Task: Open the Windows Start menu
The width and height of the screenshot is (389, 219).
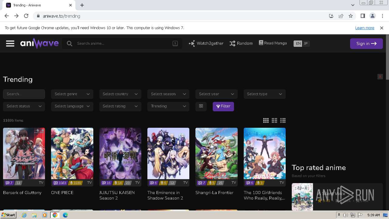Action: (9, 215)
